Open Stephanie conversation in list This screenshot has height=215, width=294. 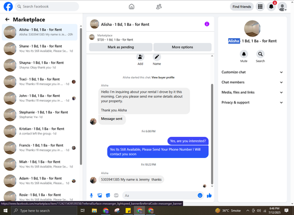tap(40, 115)
